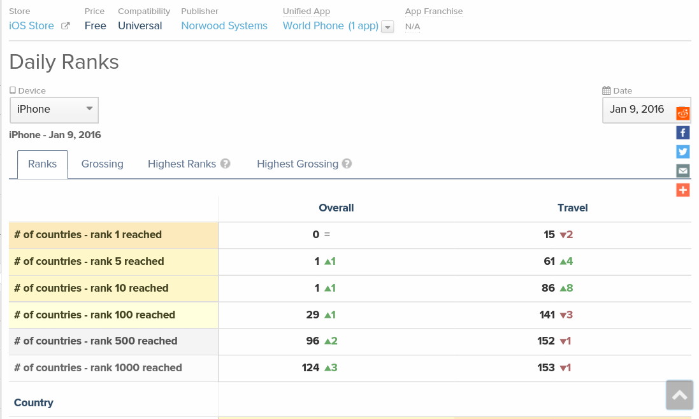Switch to the Grossing tab

[102, 164]
